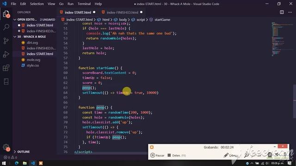Click the errors and warnings status indicator

tap(10, 157)
